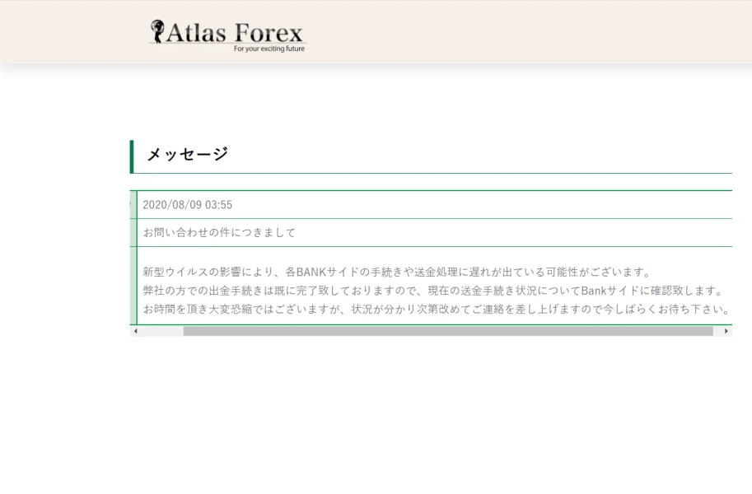Click the "For your exciting future" tagline
Image resolution: width=752 pixels, height=494 pixels.
click(x=269, y=49)
